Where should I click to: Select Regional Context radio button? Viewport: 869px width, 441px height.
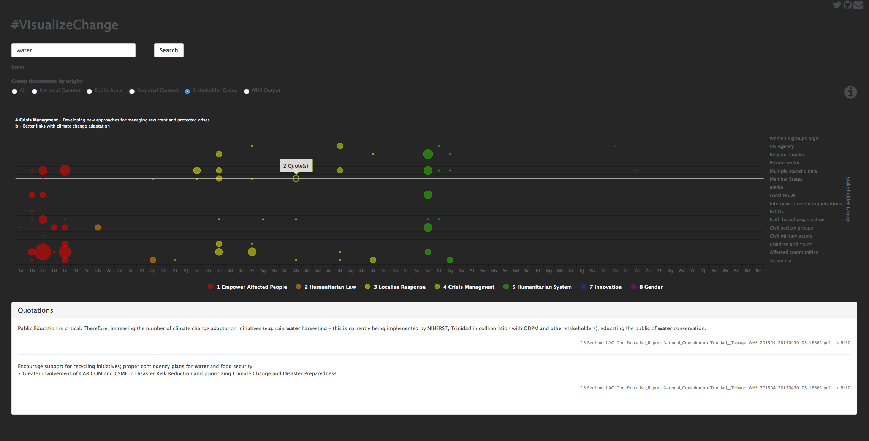[132, 91]
